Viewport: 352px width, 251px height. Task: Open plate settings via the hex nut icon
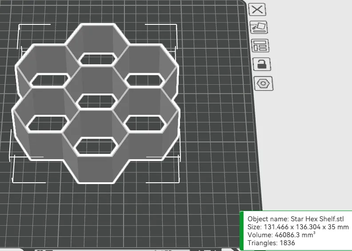pos(263,83)
